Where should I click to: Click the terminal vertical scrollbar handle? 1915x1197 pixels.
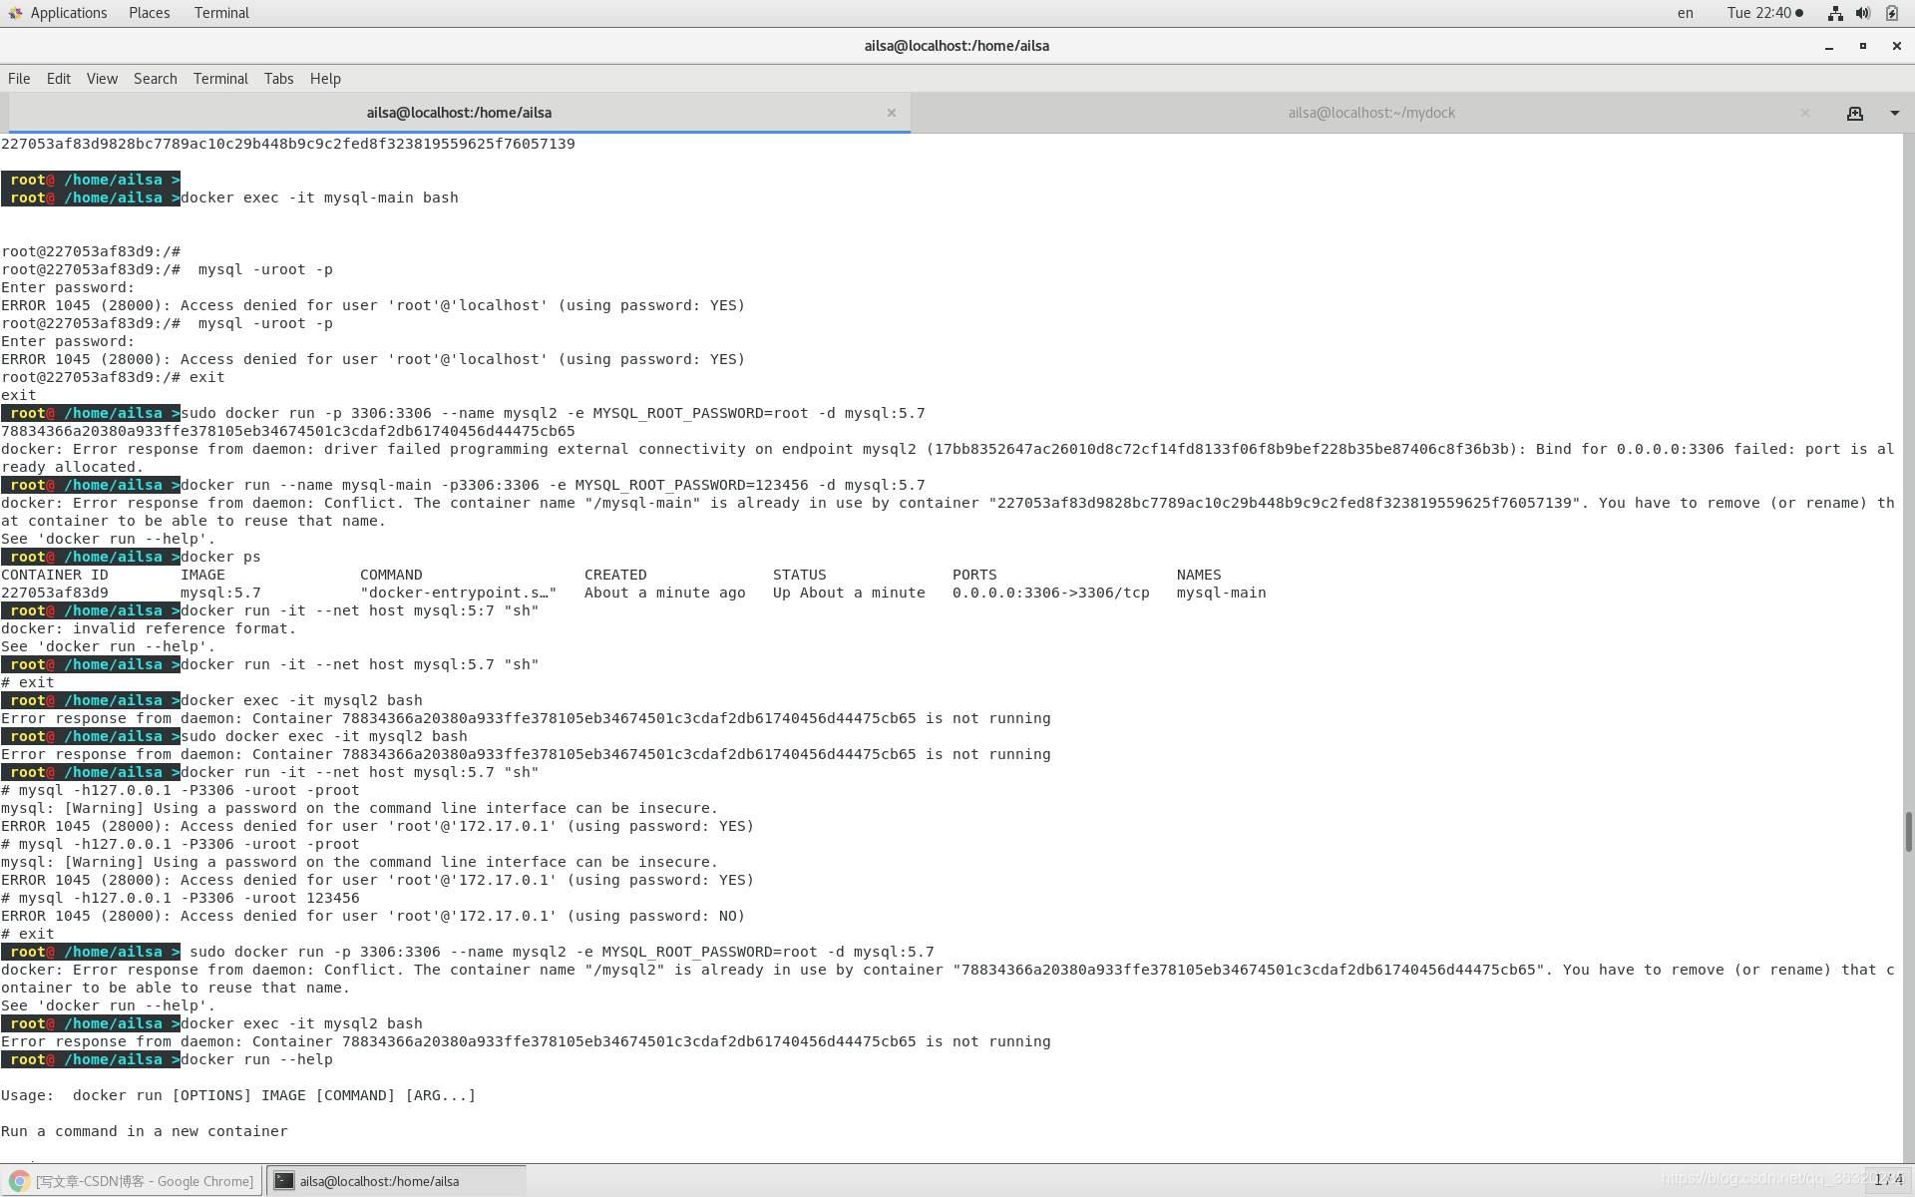1908,831
